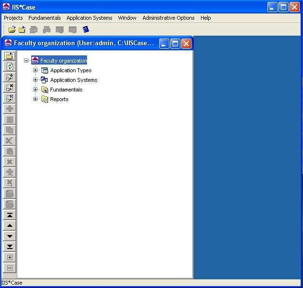Move item down with the down-triangle icon

coord(10,236)
